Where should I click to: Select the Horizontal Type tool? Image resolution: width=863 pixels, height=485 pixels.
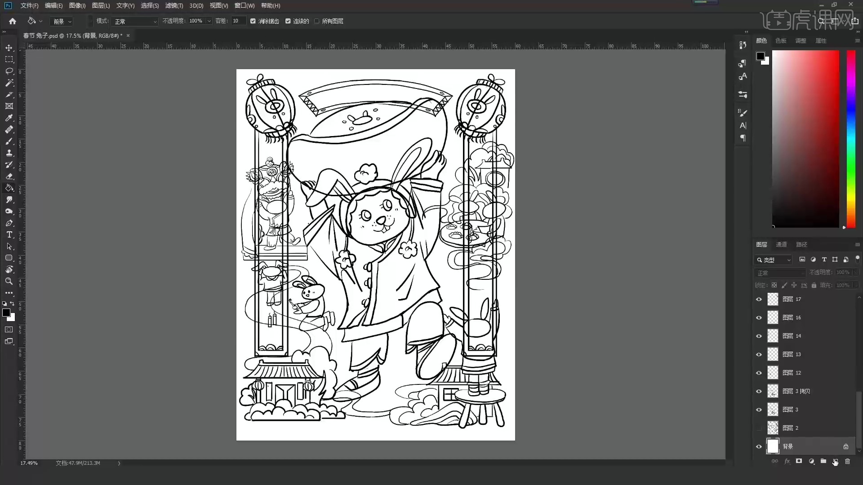coord(9,234)
